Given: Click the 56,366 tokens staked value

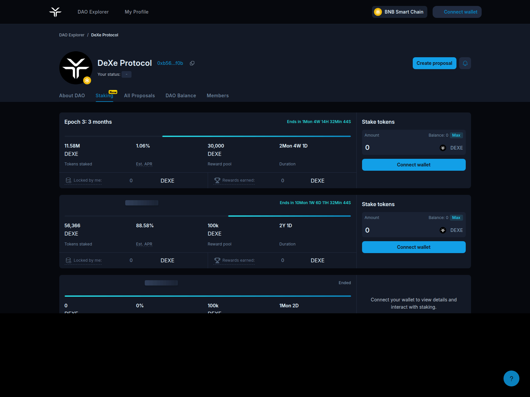Looking at the screenshot, I should [72, 226].
